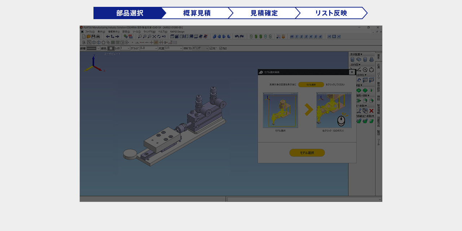The width and height of the screenshot is (462, 231).
Task: Click the red X delete icon
Action: (371, 111)
